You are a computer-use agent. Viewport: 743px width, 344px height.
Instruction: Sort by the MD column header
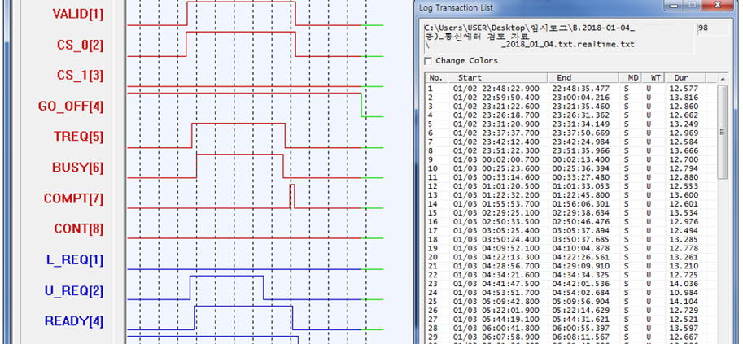(631, 78)
